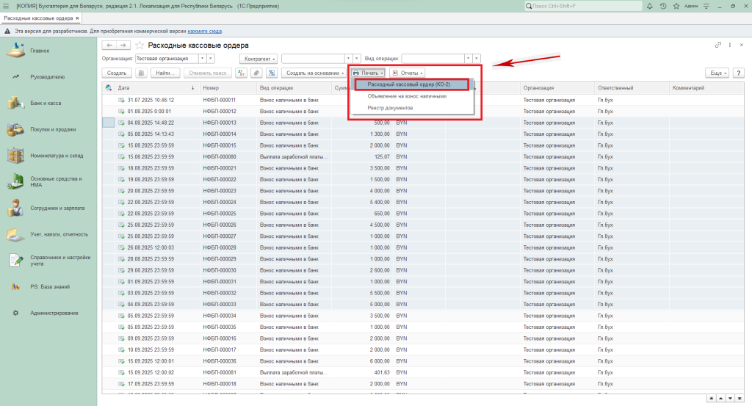752x406 pixels.
Task: Expand the Создать на основании dropdown
Action: tap(315, 73)
